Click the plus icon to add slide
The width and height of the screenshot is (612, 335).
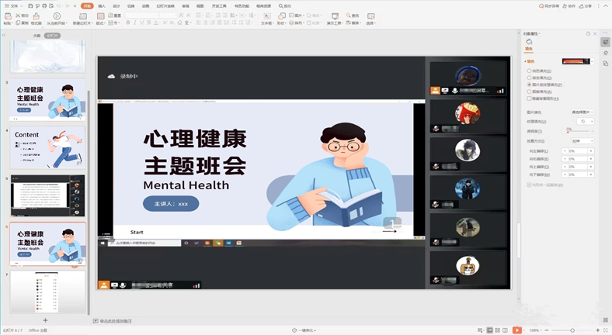(x=45, y=320)
